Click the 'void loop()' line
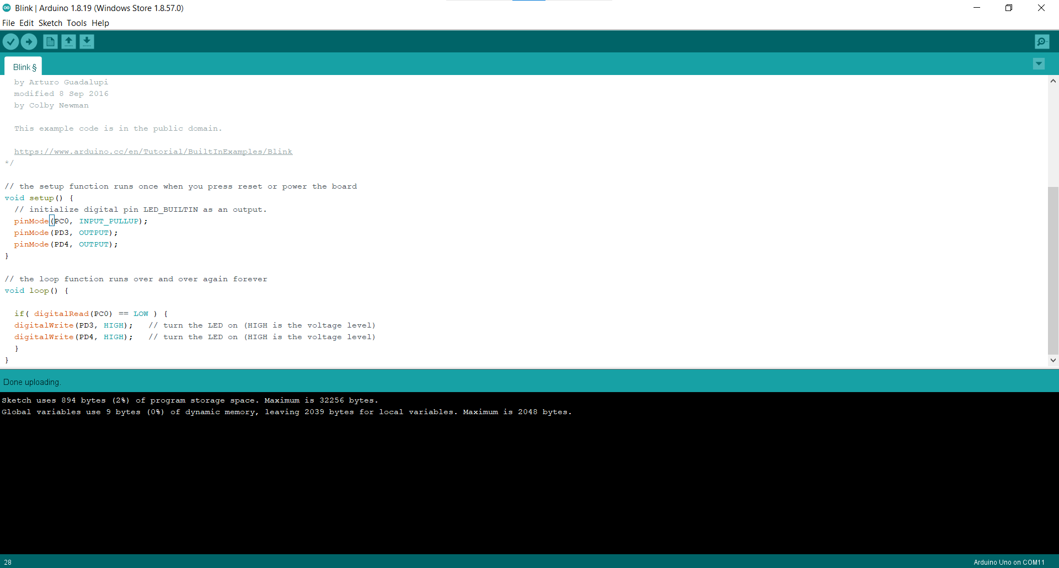1059x568 pixels. (x=36, y=291)
